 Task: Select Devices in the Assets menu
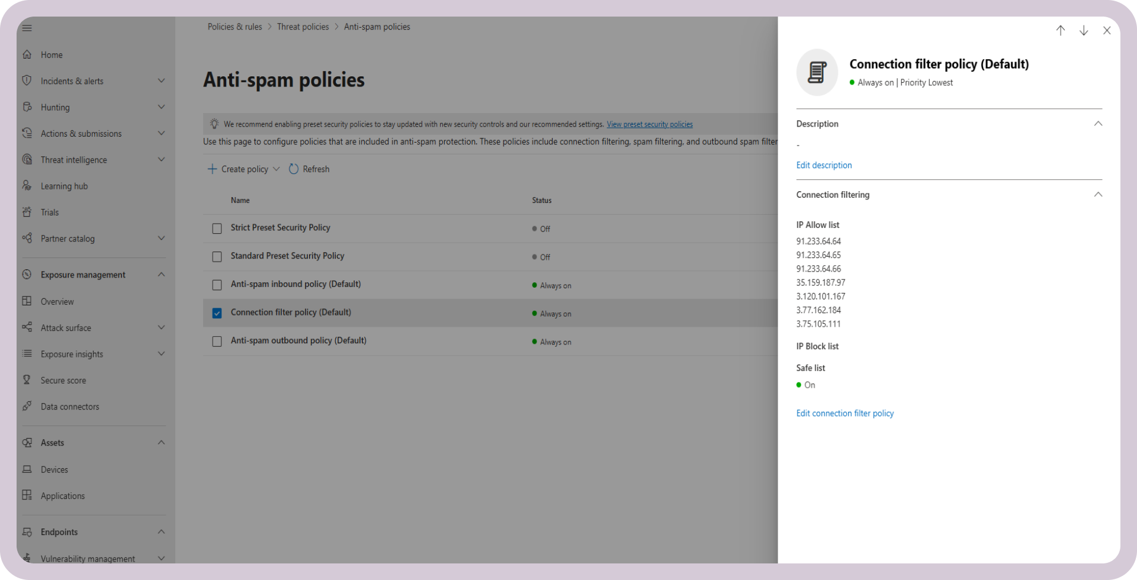pyautogui.click(x=54, y=469)
